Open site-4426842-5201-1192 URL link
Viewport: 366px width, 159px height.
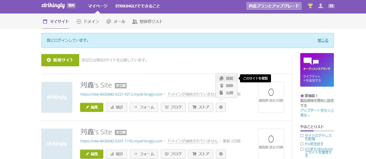[121, 141]
